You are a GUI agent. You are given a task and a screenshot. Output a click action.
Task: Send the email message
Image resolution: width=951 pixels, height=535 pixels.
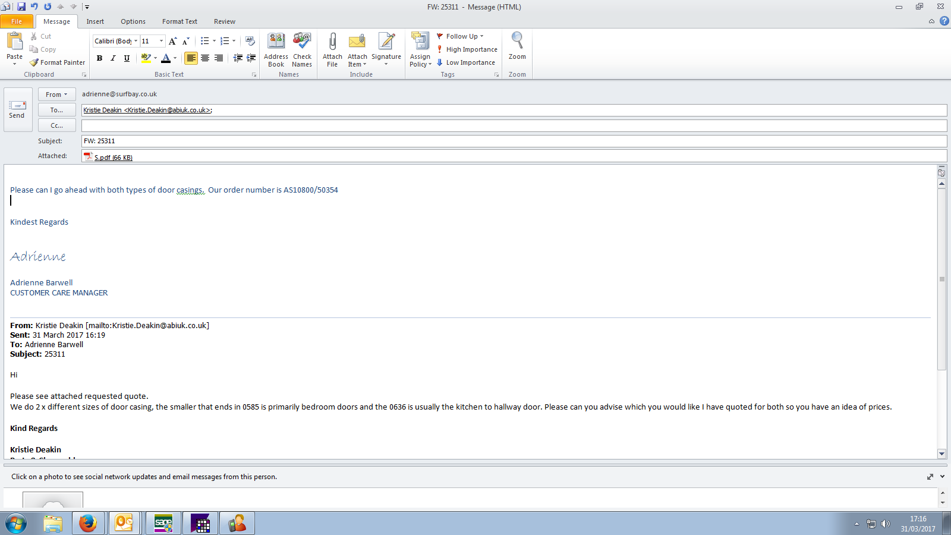[x=17, y=109]
